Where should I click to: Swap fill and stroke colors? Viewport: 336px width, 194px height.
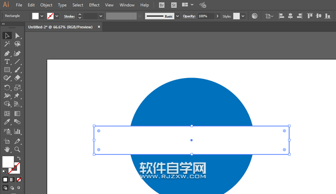[19, 158]
